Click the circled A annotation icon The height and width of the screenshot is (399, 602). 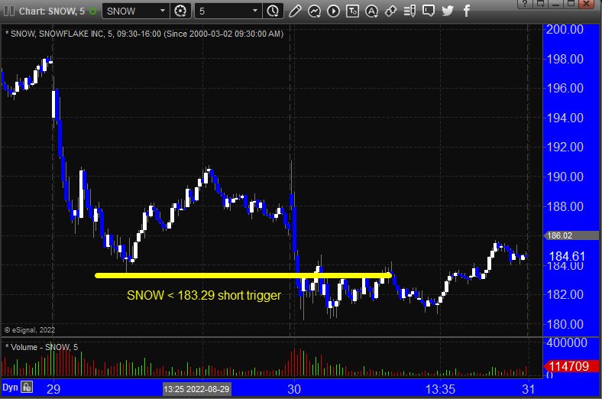coord(371,11)
